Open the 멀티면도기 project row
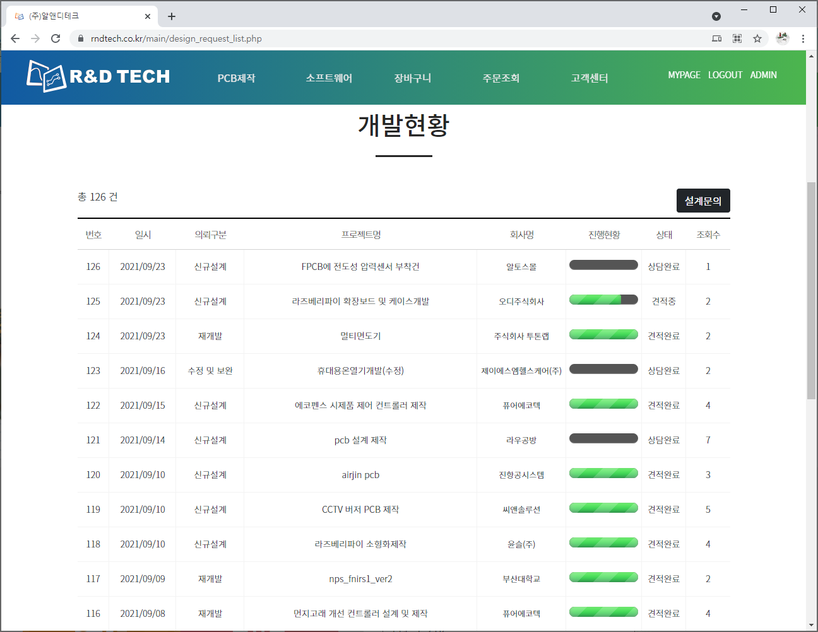Image resolution: width=818 pixels, height=632 pixels. click(360, 336)
